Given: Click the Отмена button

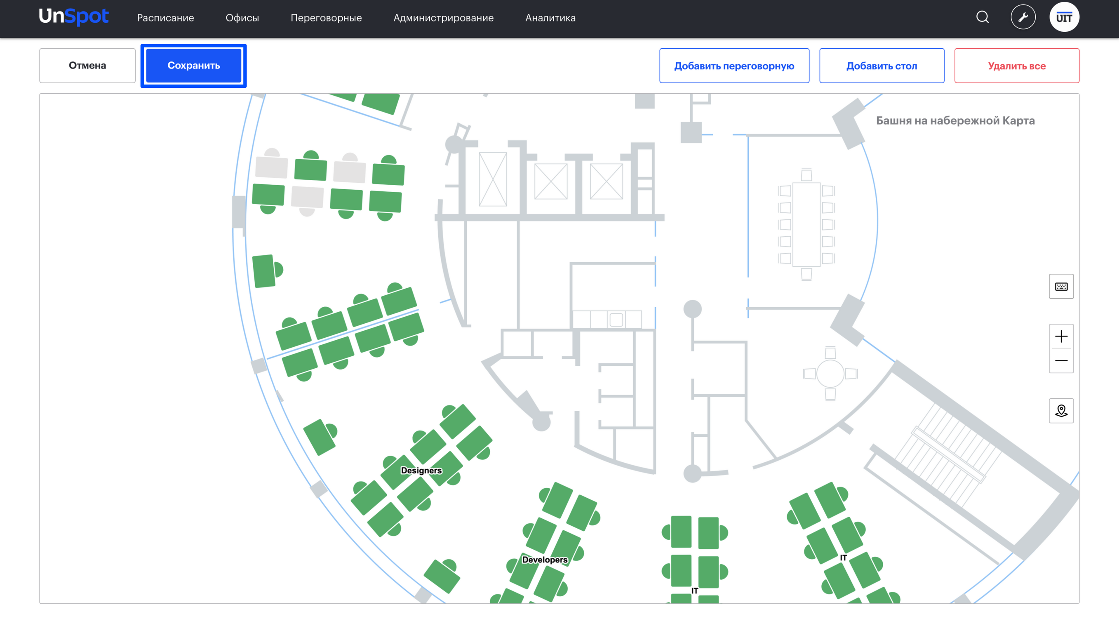Looking at the screenshot, I should [87, 66].
